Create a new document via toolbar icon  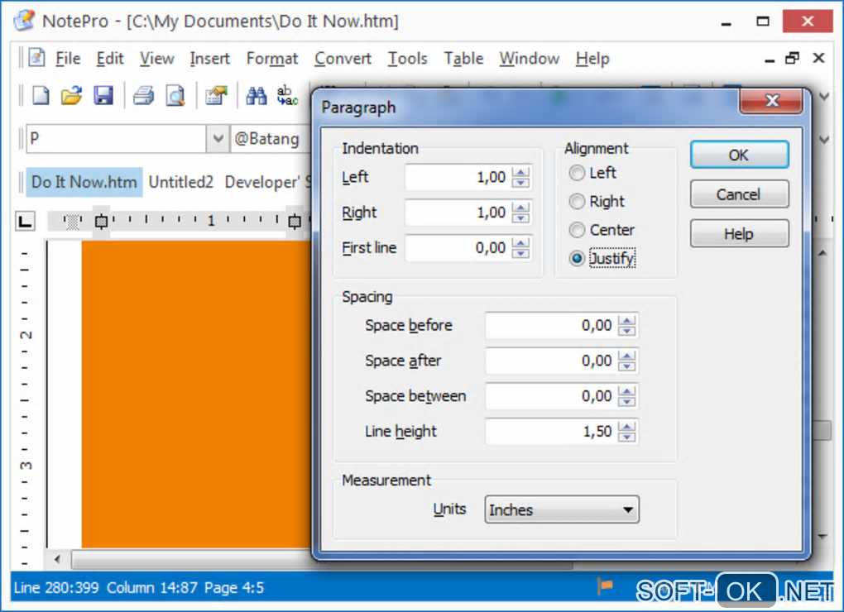[x=41, y=96]
